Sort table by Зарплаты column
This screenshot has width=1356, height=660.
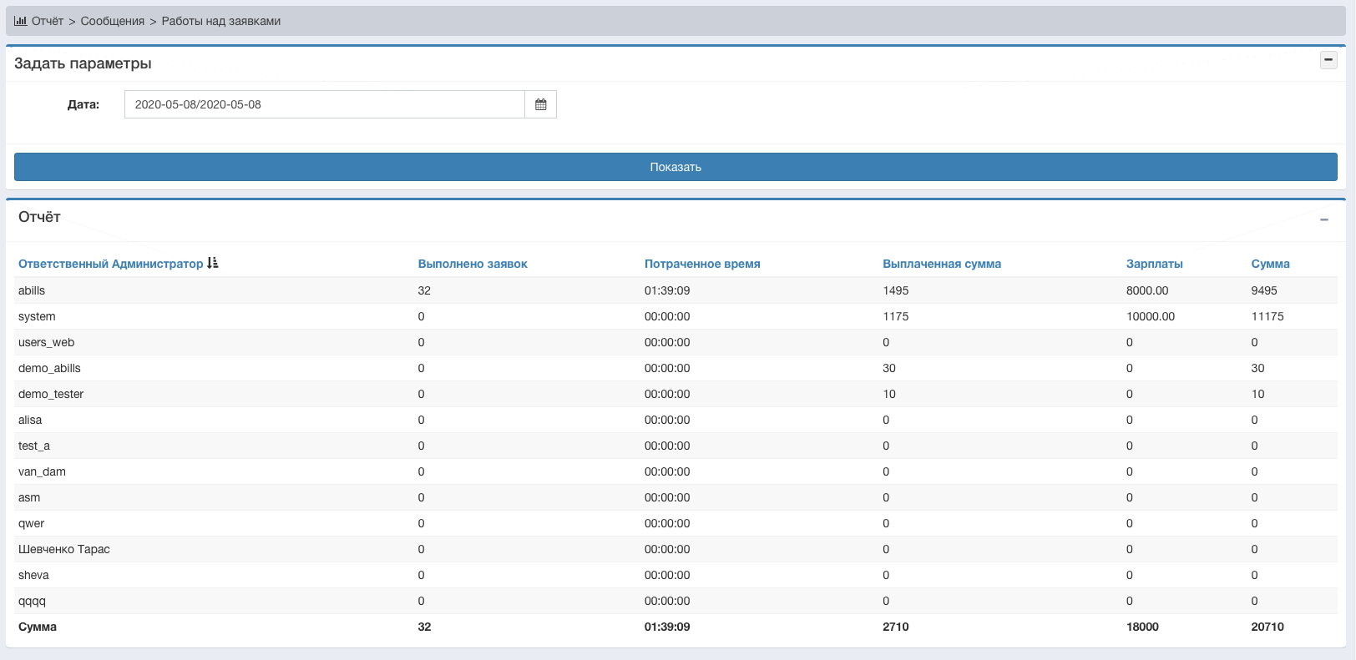point(1154,264)
